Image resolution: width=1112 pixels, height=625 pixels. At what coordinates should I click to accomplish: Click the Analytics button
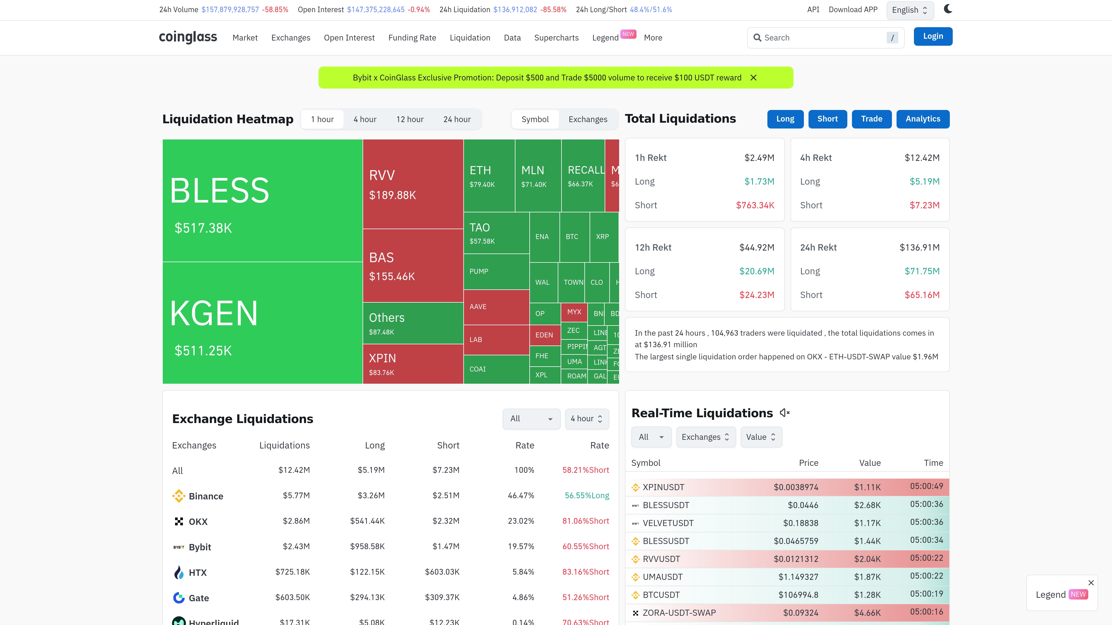[923, 119]
